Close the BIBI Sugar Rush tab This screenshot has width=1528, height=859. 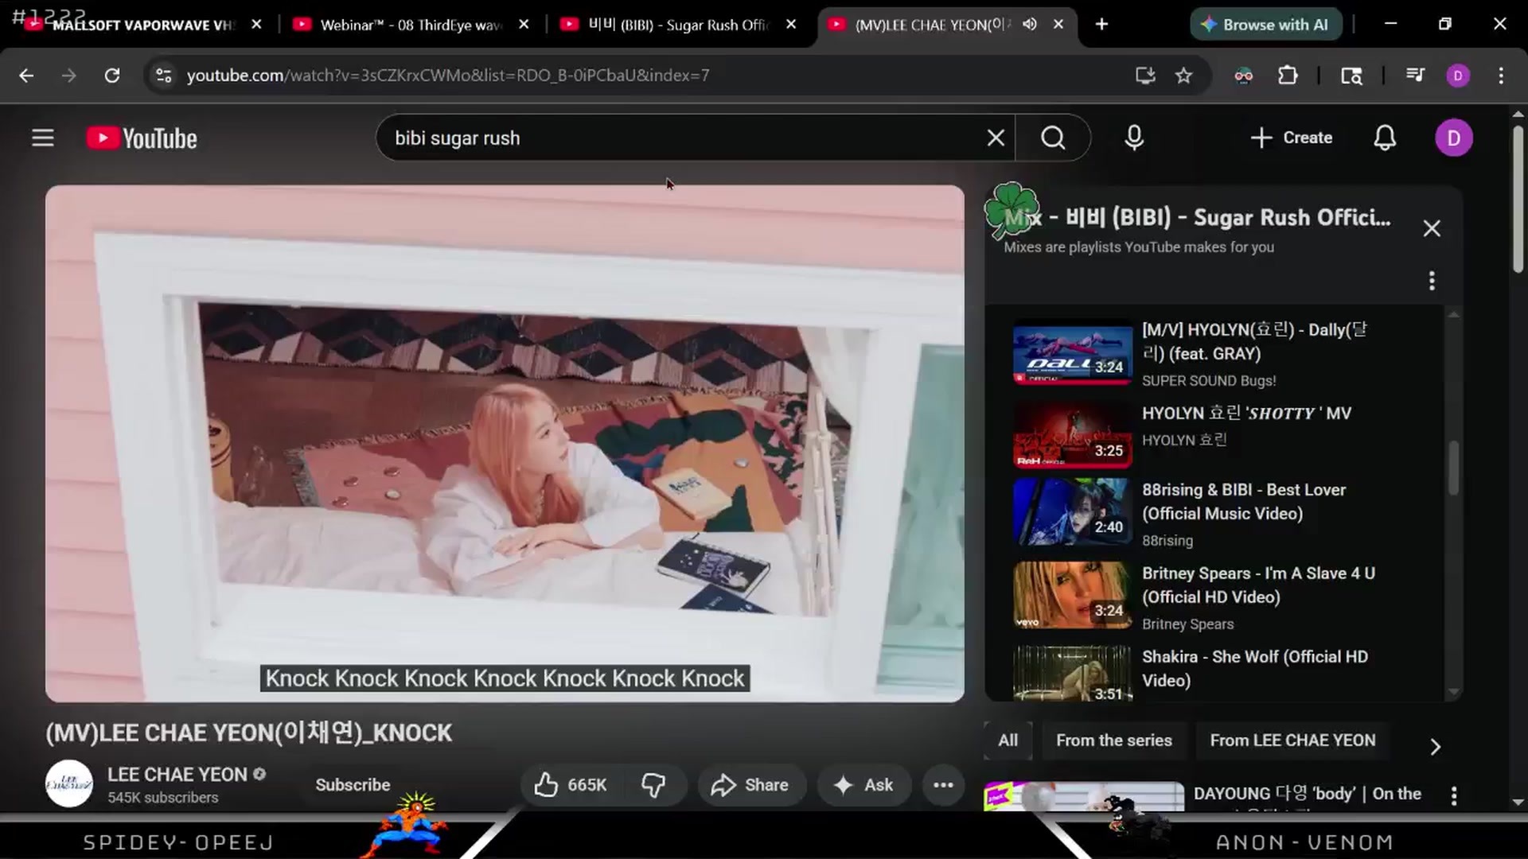point(791,25)
